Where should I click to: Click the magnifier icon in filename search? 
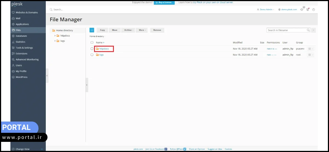308,30
